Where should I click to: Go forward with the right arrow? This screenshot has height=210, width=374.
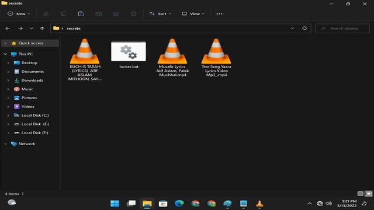(20, 29)
